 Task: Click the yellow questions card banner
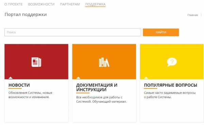click(172, 61)
